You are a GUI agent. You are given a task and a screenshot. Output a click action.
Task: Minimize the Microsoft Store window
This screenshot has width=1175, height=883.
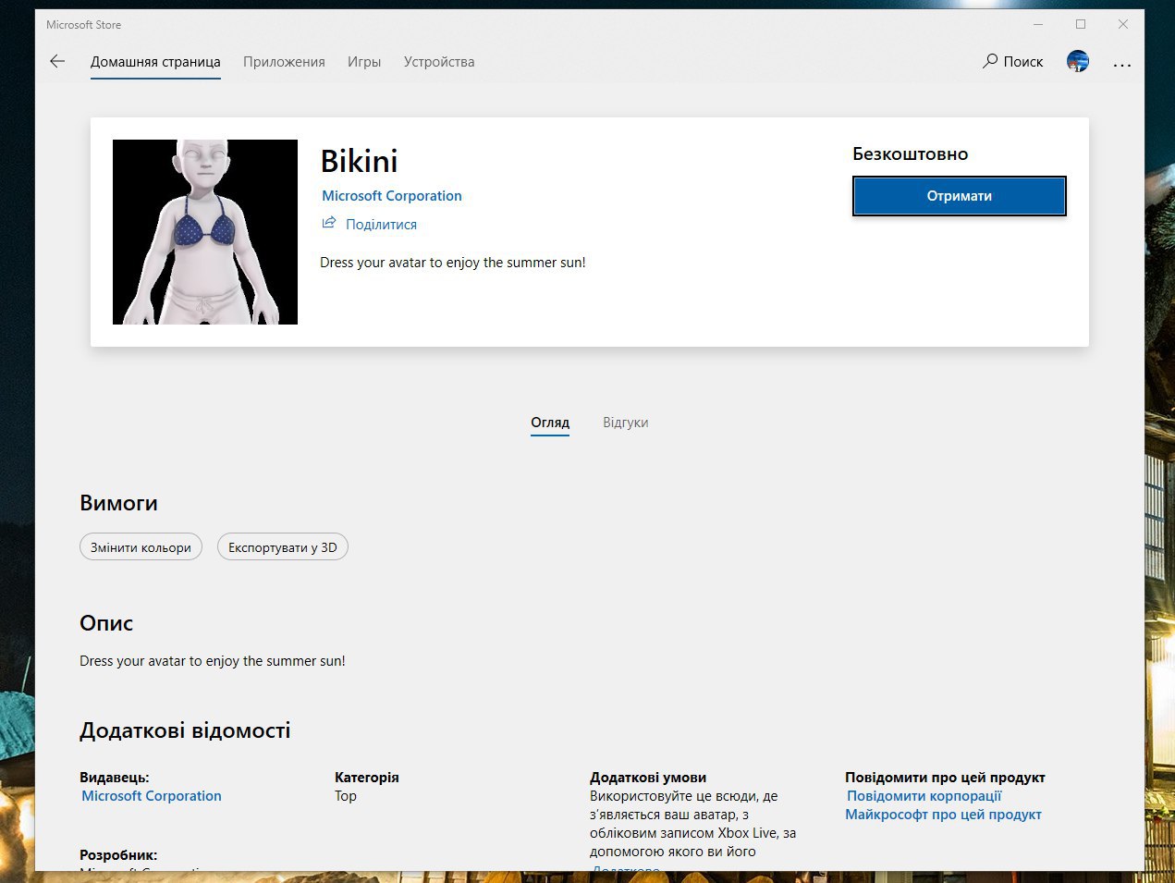tap(1038, 24)
